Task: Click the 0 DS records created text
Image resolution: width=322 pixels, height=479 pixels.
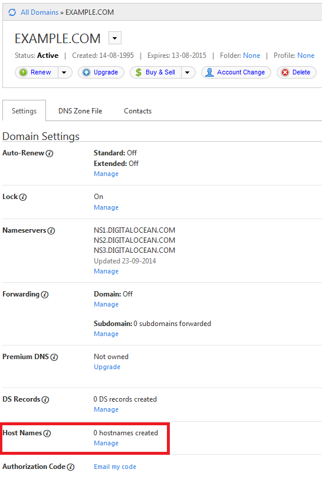Action: tap(125, 399)
